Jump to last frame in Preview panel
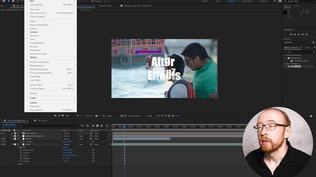This screenshot has width=316, height=177. click(307, 34)
